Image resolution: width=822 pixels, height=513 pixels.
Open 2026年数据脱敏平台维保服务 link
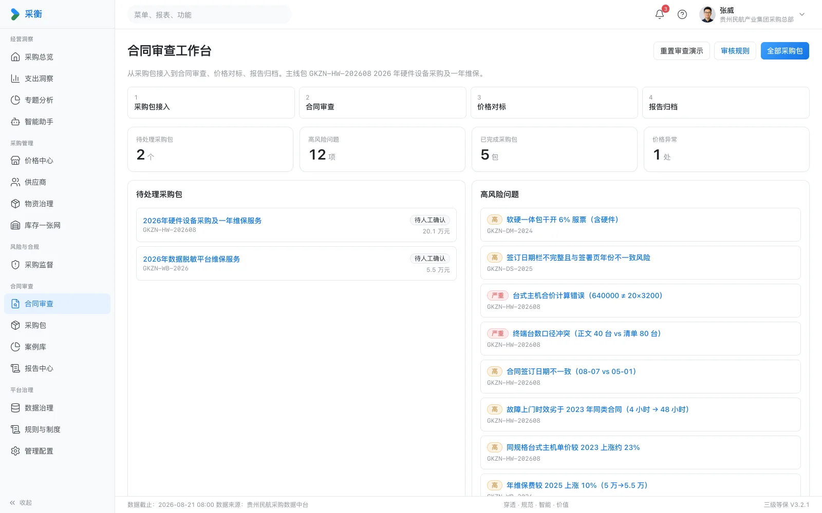pyautogui.click(x=191, y=259)
